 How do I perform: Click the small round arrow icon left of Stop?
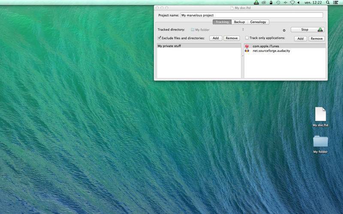(284, 30)
